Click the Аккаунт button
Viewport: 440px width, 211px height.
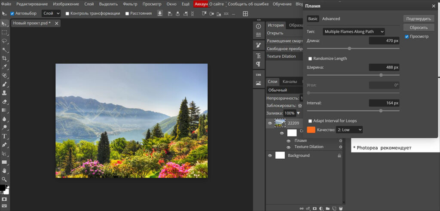point(201,4)
